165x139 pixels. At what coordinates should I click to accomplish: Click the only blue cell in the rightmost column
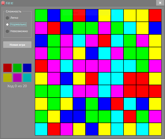pyautogui.click(x=155, y=28)
